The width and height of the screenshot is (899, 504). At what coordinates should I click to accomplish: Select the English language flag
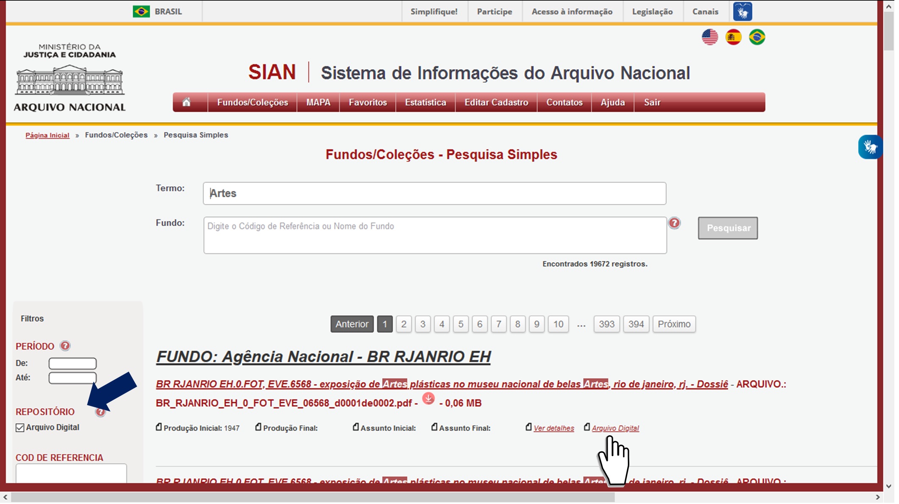(709, 37)
